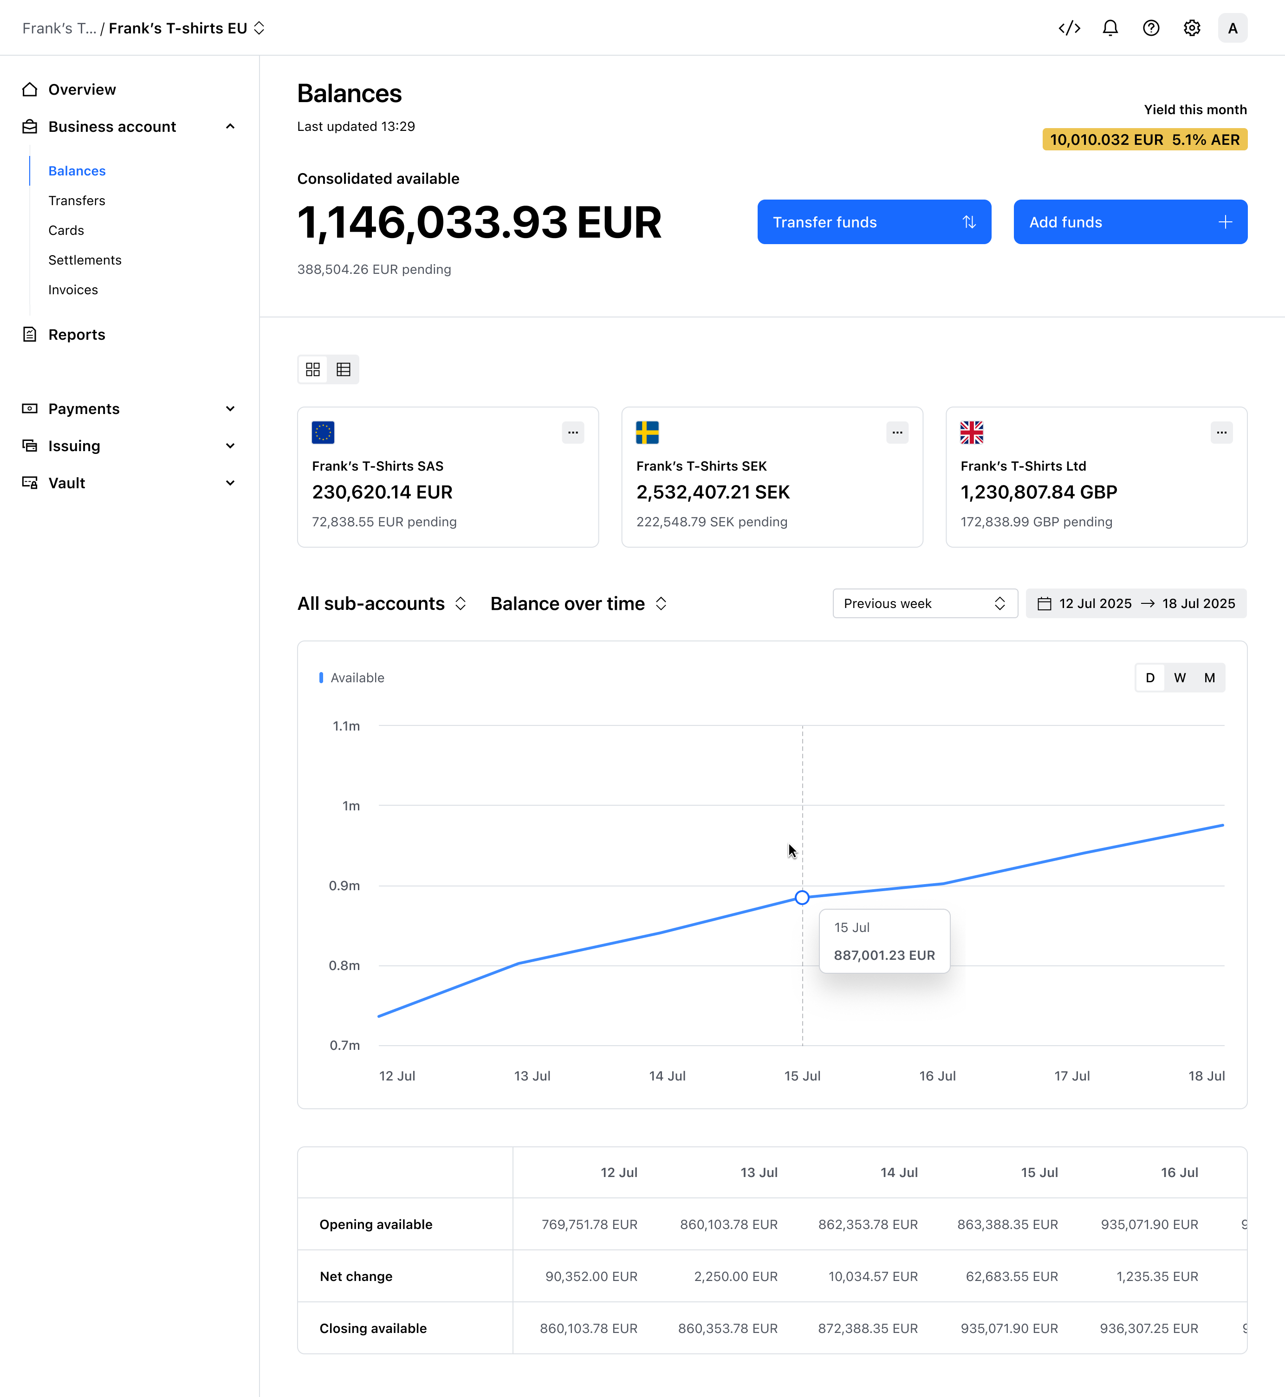Open the Previous week dropdown
Viewport: 1285px width, 1397px height.
925,603
